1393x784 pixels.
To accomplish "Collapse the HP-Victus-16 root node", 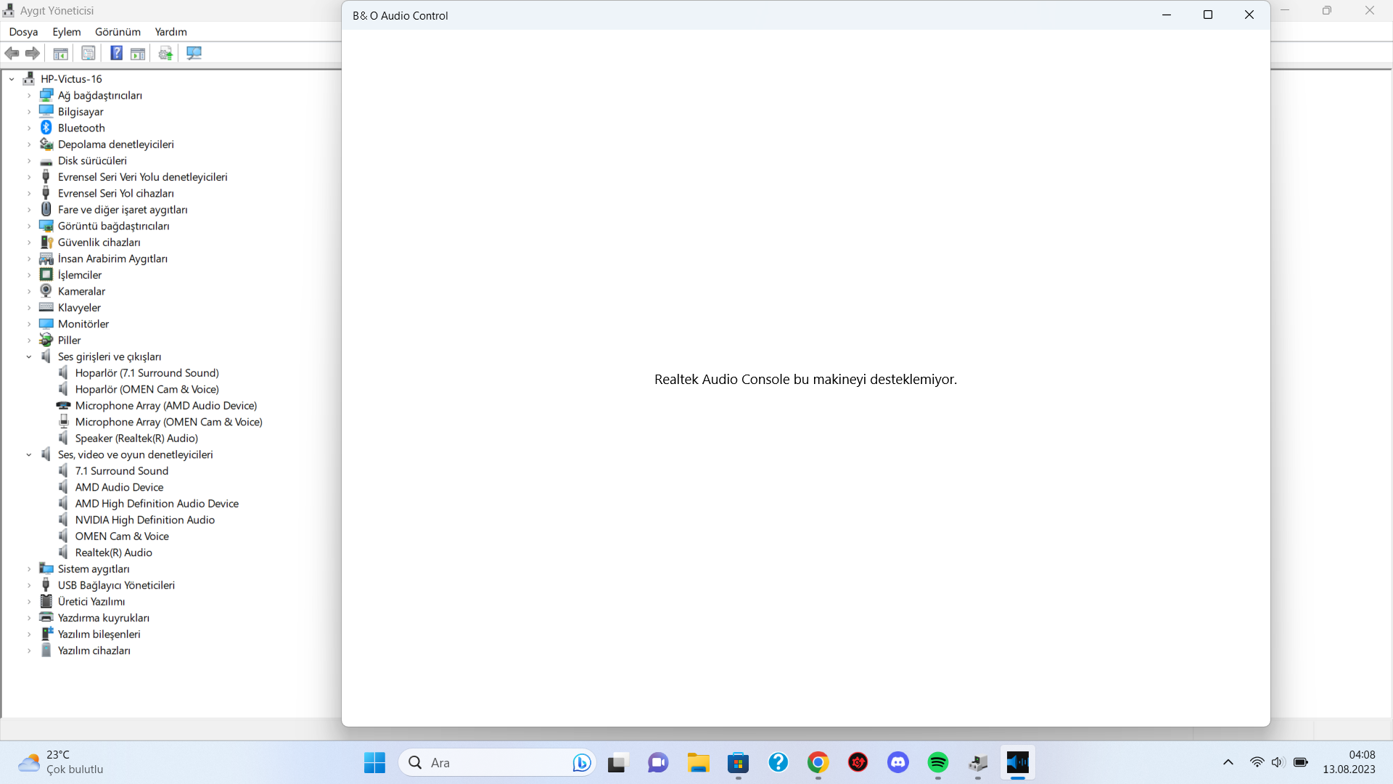I will tap(12, 79).
